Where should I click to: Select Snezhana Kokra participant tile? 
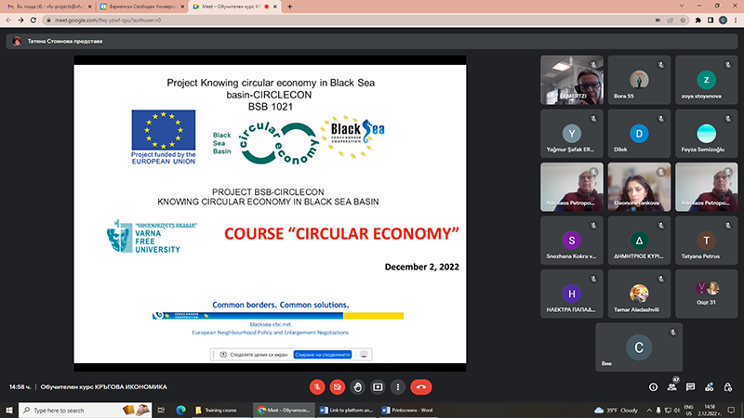[572, 241]
